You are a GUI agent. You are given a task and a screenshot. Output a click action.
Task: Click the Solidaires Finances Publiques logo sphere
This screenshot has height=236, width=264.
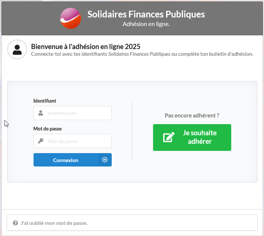pos(70,18)
